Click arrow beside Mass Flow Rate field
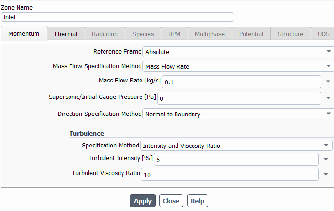The image size is (334, 211). 328,81
